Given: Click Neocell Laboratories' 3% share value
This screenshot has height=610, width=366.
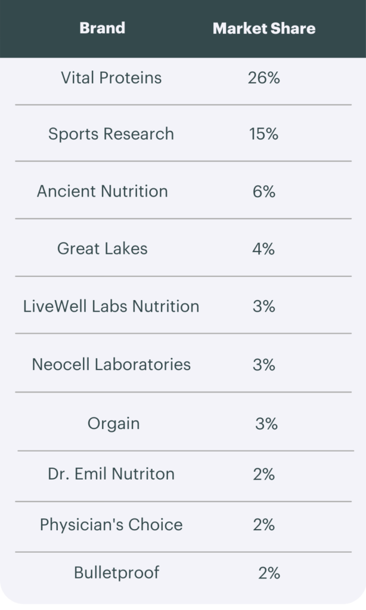Looking at the screenshot, I should click(263, 364).
